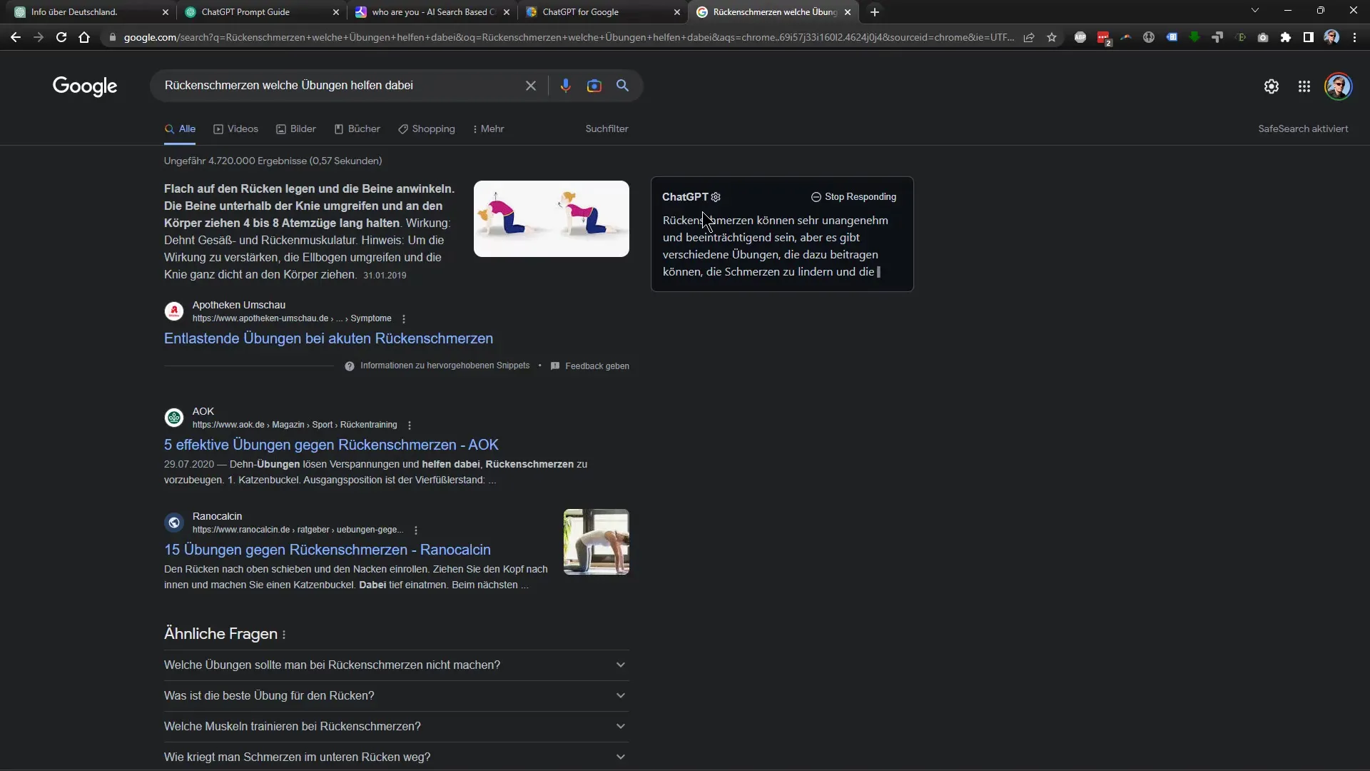Open the Google apps grid

click(x=1304, y=86)
